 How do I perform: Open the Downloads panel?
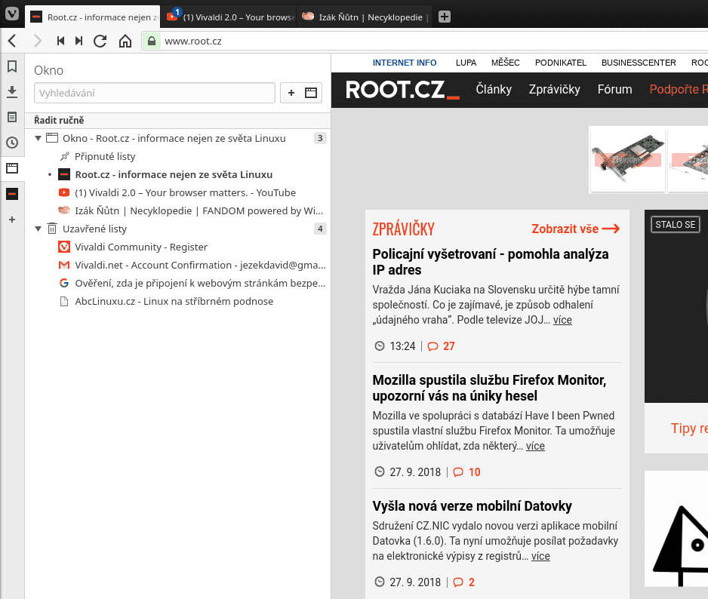[11, 91]
